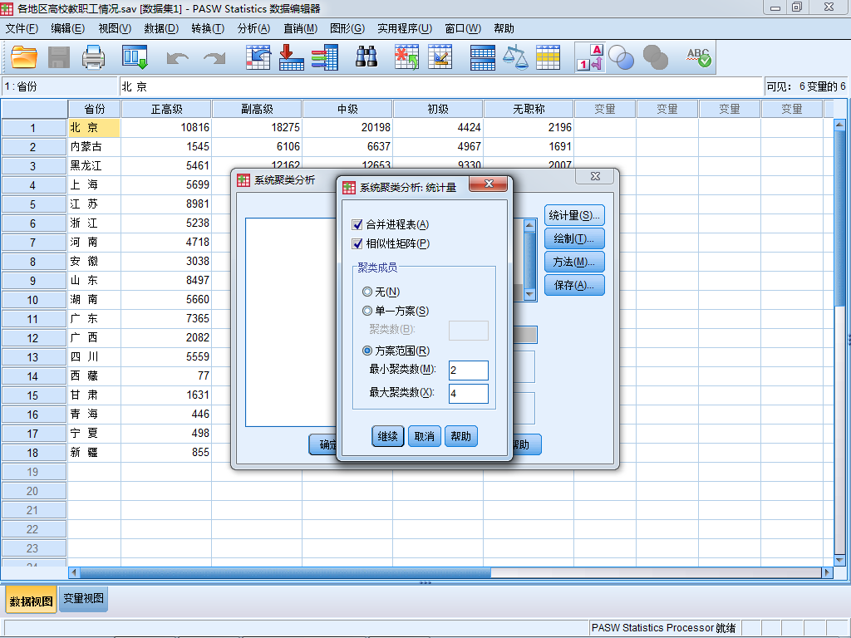Open the 转换 menu
This screenshot has width=851, height=638.
[208, 29]
